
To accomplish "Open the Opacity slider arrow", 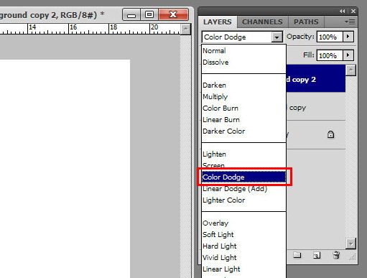I will click(x=348, y=37).
